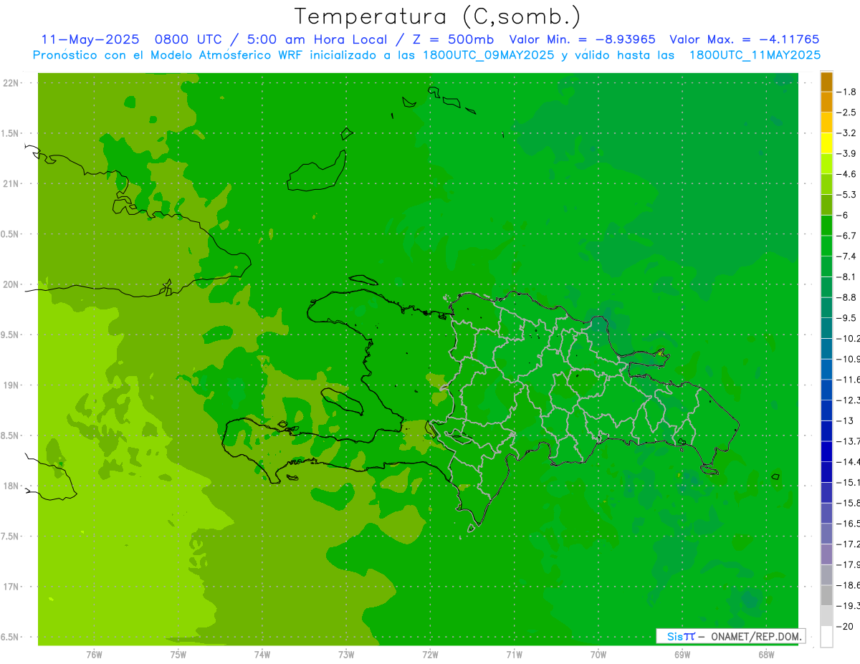Click the dark orange top colorbar segment

tap(826, 82)
